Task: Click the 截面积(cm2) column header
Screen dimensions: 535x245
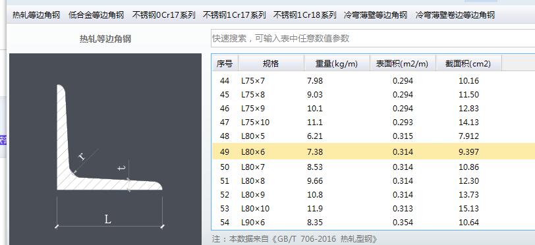Action: tap(468, 63)
